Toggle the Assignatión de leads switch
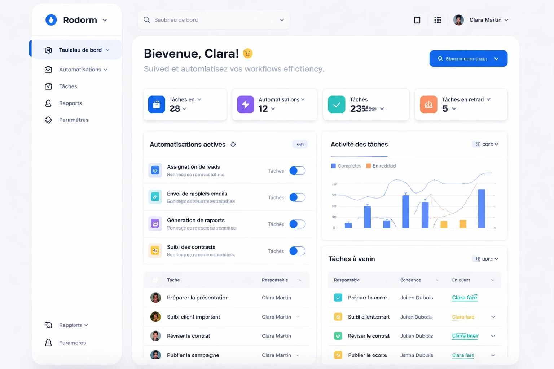This screenshot has height=369, width=554. [x=297, y=170]
